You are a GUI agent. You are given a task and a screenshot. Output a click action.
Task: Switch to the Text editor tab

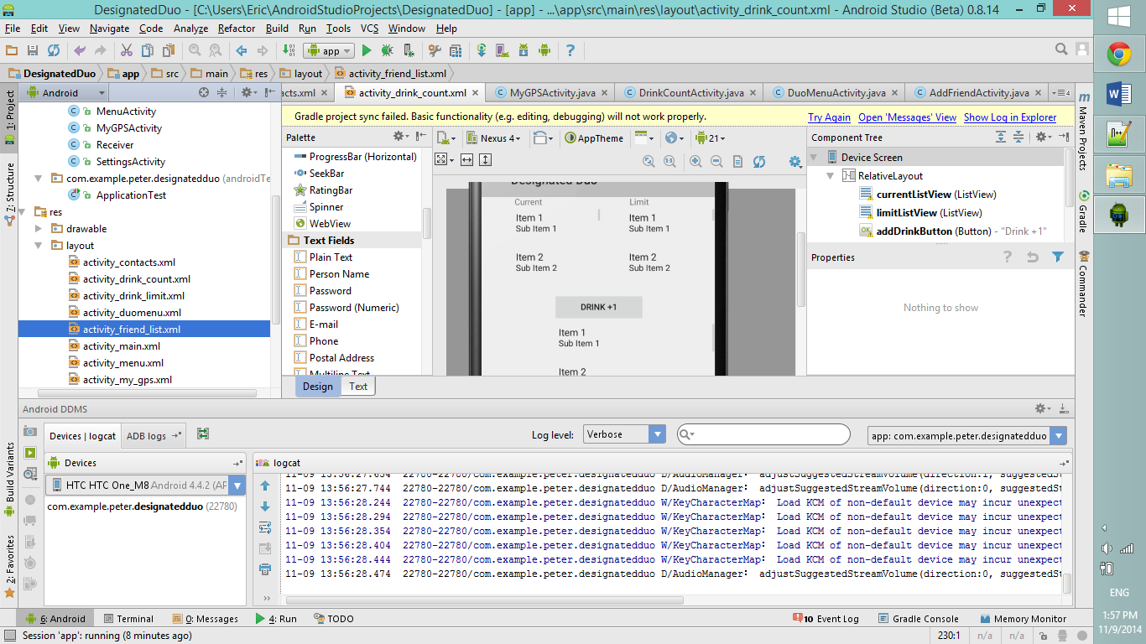[358, 387]
